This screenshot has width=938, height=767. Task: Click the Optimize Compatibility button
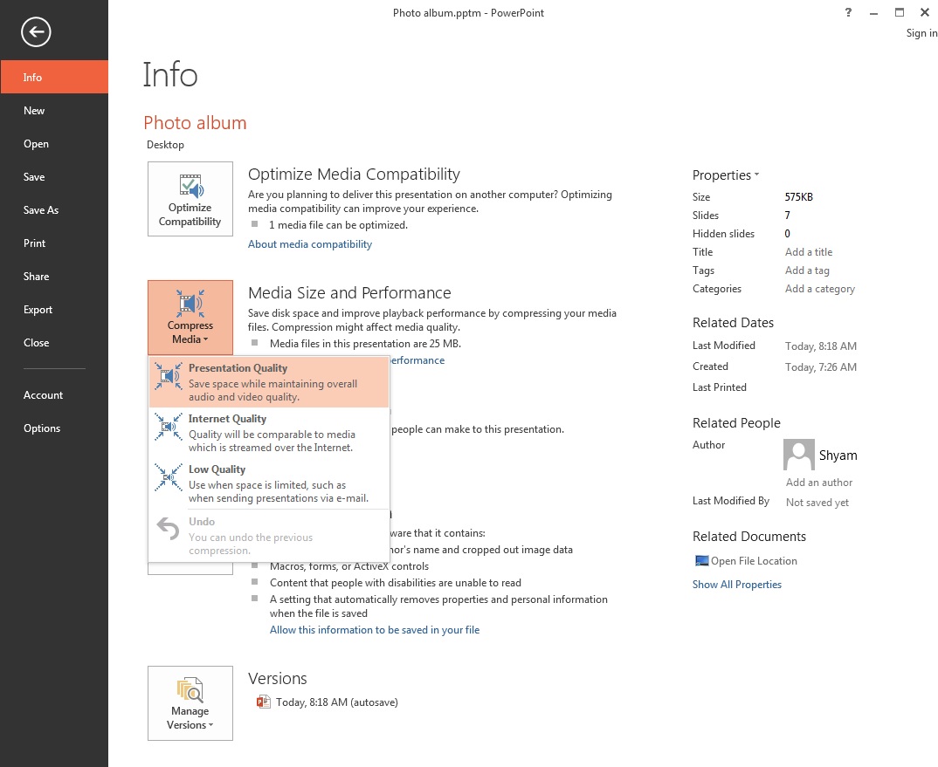pyautogui.click(x=190, y=199)
